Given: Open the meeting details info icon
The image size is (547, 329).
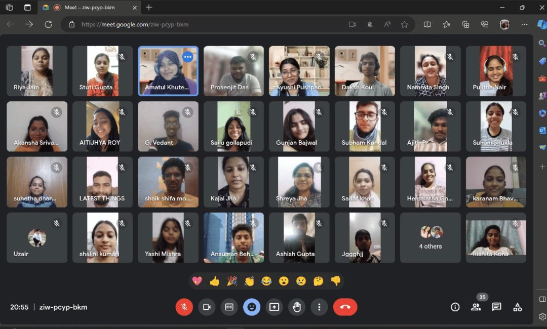Looking at the screenshot, I should tap(455, 307).
